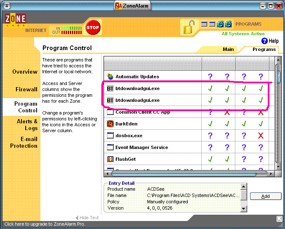Click the version value 4, 0, 0, 0526
This screenshot has height=229, width=285.
(160, 208)
